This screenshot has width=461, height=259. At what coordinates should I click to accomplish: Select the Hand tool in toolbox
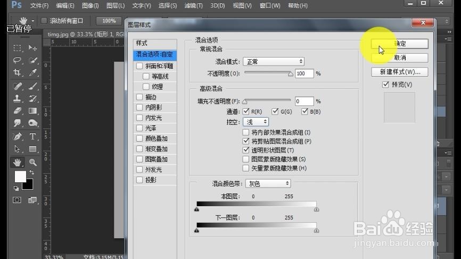click(x=17, y=162)
